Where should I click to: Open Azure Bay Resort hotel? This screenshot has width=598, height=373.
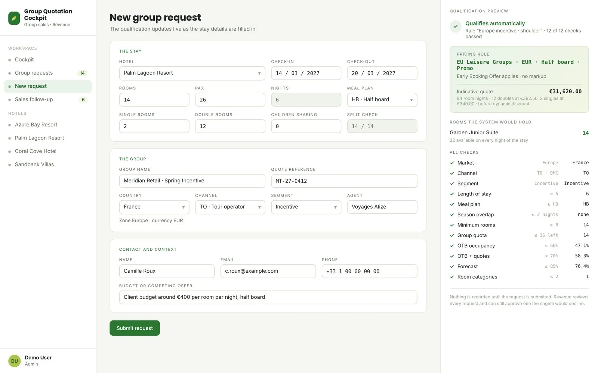click(x=48, y=125)
